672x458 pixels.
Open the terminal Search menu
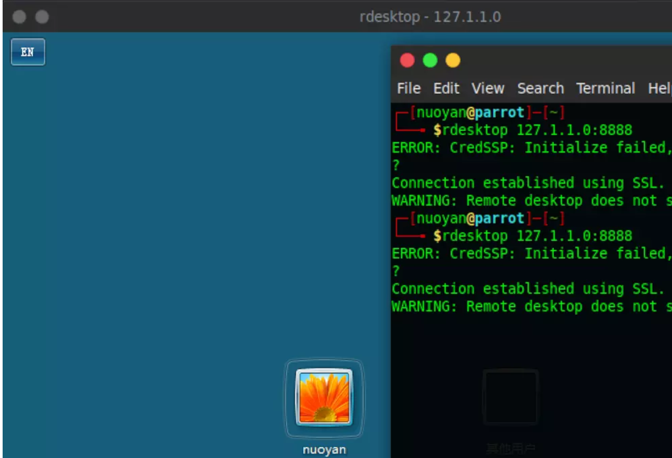click(540, 88)
